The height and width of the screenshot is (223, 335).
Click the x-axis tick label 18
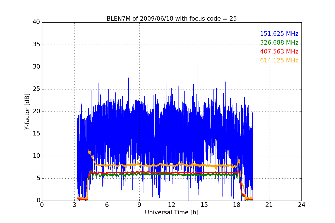click(236, 205)
